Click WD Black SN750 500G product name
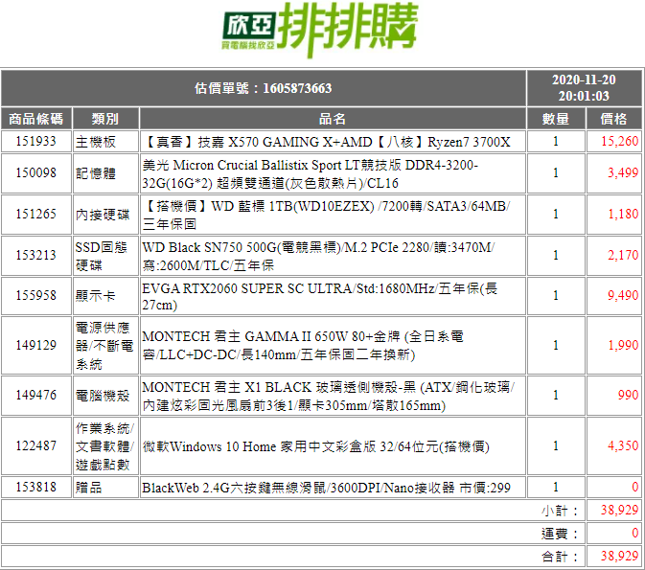Viewport: 645px width, 570px height. [x=319, y=256]
